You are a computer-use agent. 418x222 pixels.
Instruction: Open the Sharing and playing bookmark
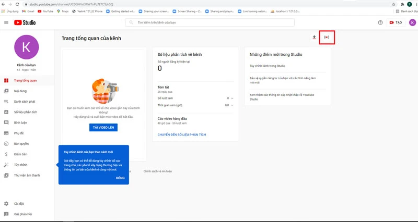tap(220, 11)
